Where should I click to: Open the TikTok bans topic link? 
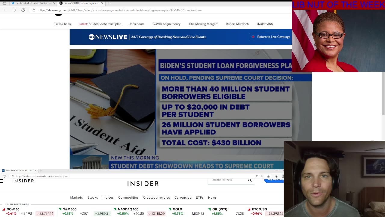point(62,24)
